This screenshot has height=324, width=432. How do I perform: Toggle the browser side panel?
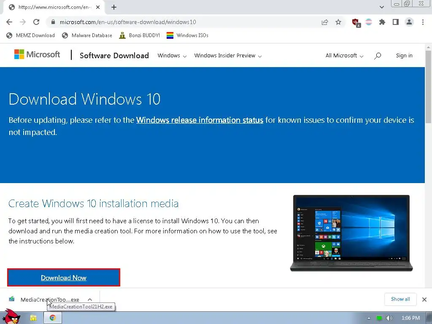396,22
